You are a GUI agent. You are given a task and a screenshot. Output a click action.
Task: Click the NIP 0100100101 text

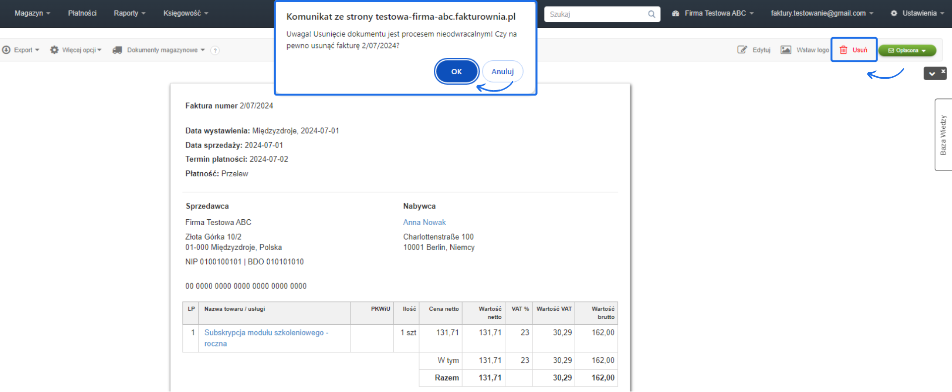[213, 261]
